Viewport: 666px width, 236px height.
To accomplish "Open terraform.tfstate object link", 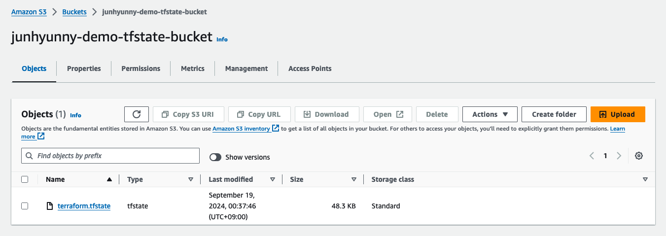I will click(x=84, y=206).
